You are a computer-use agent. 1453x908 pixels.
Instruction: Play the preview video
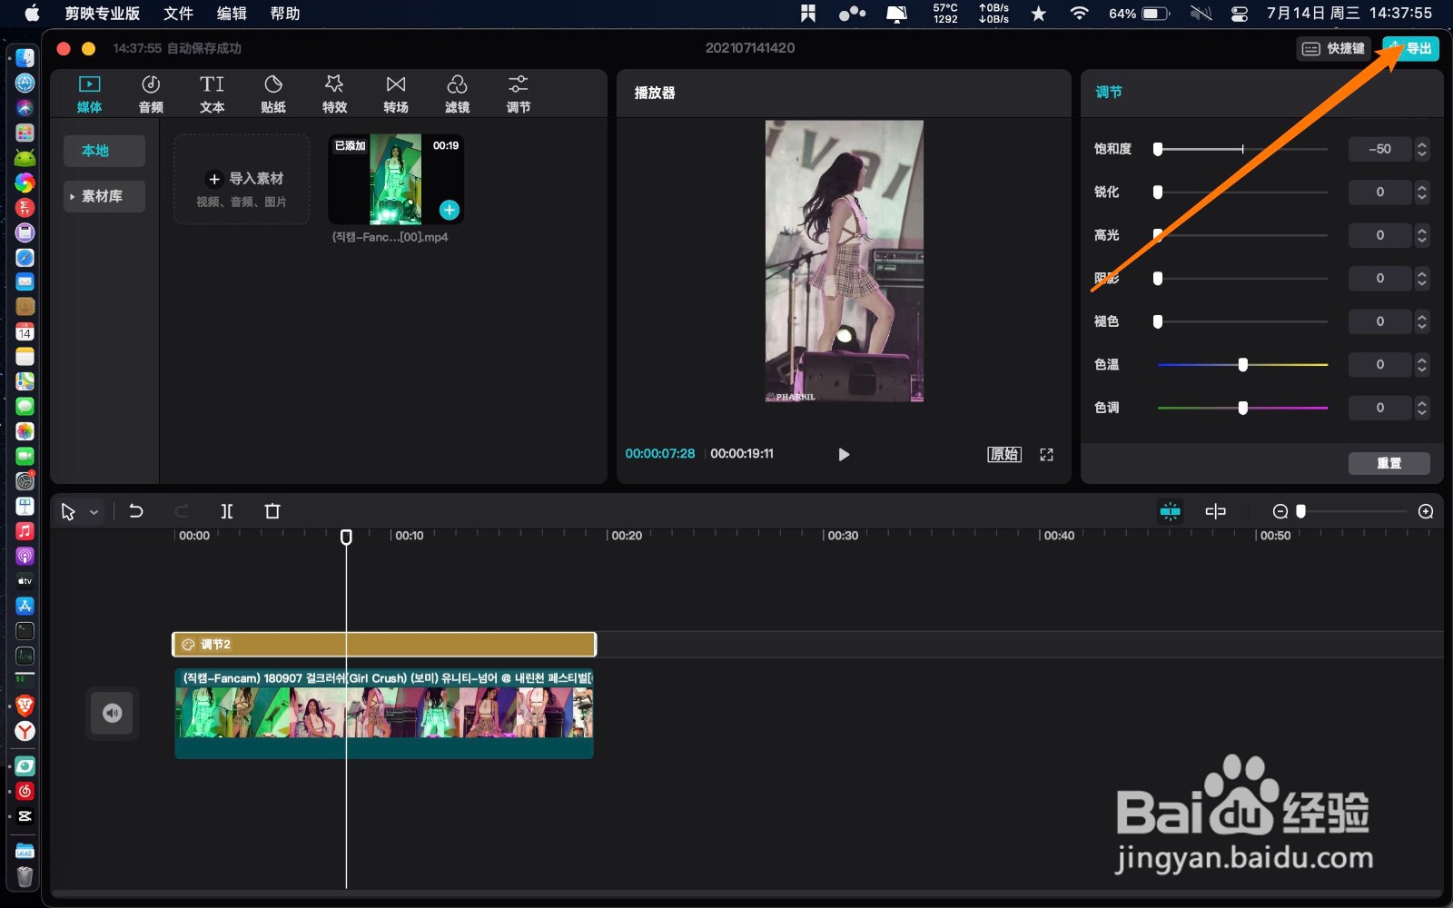point(844,454)
